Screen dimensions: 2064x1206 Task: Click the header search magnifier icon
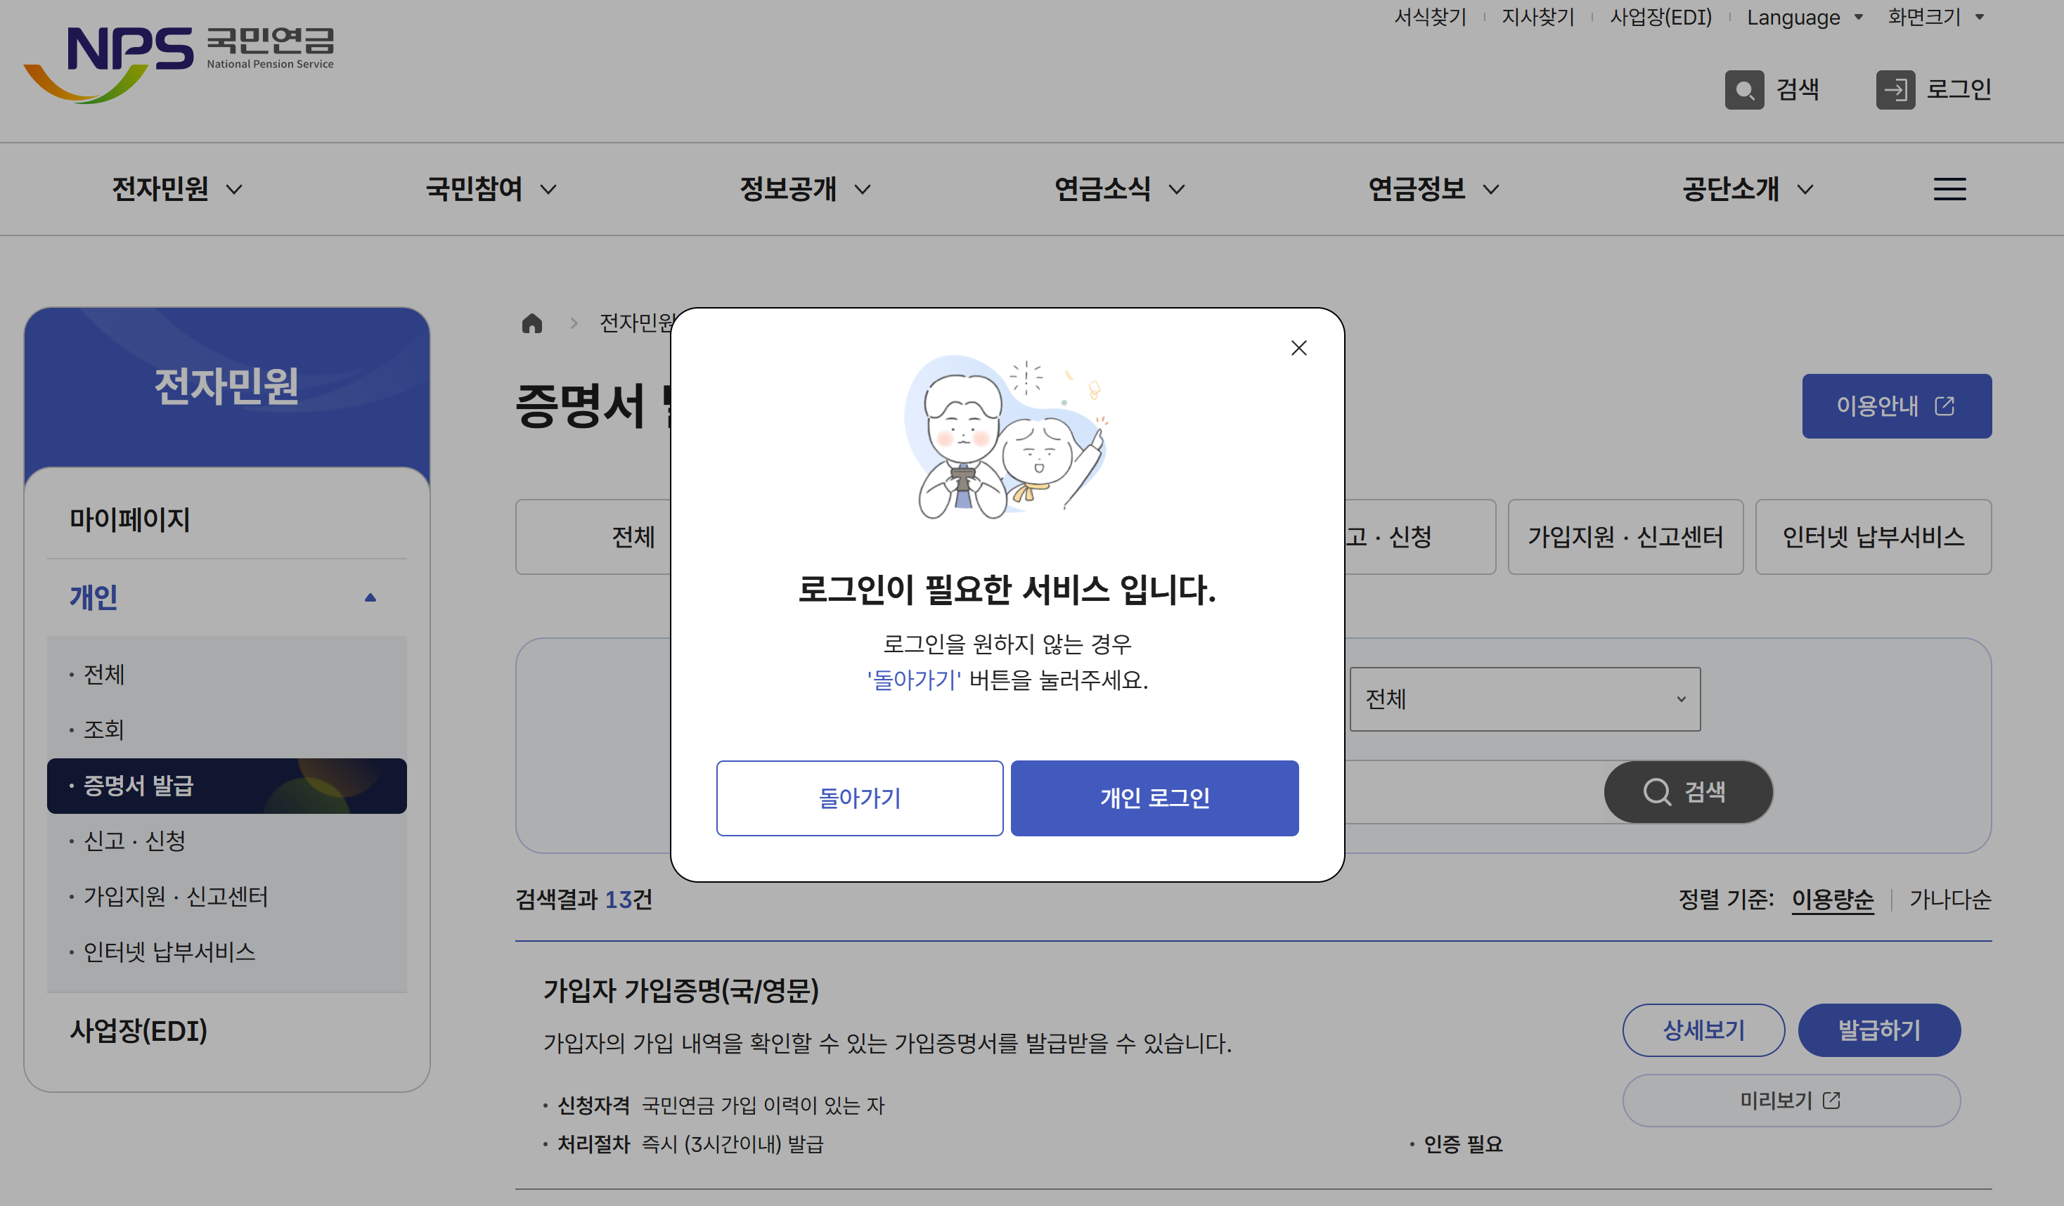click(1743, 89)
